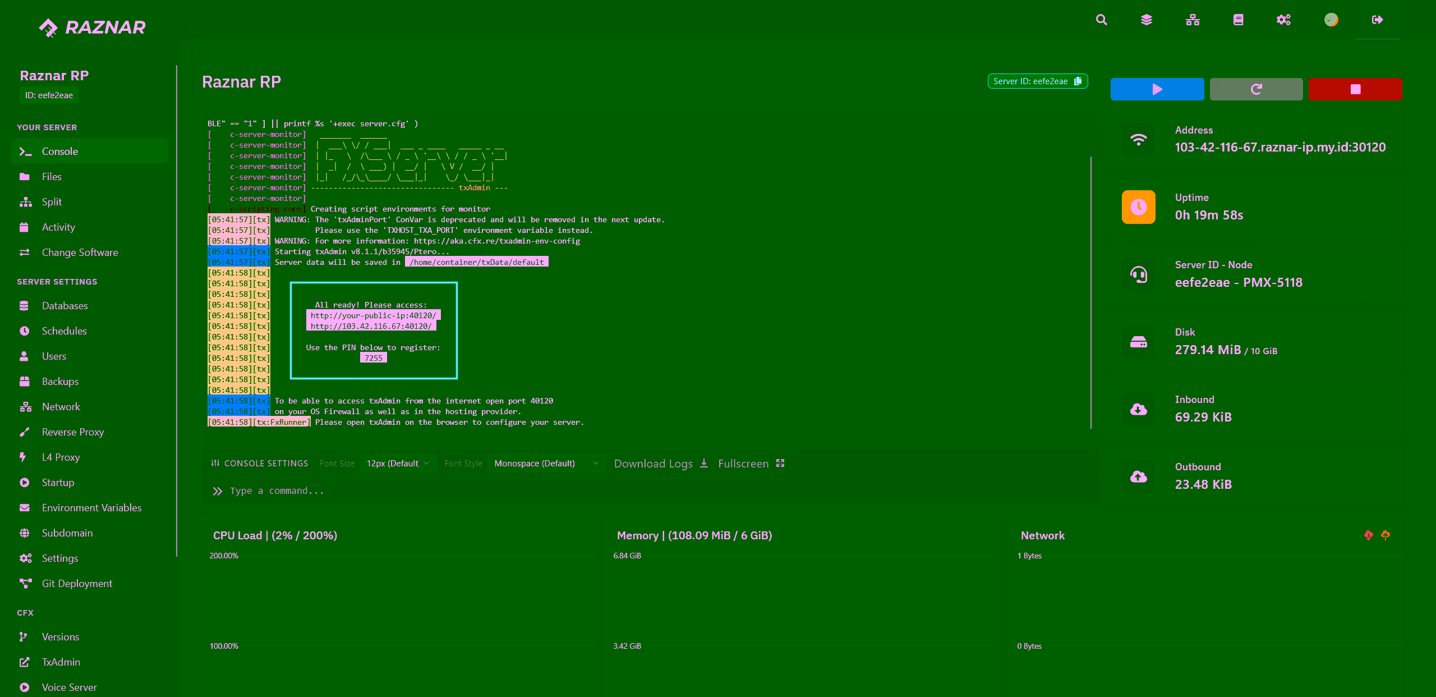Go to Network settings page
The height and width of the screenshot is (697, 1436).
pyautogui.click(x=90, y=407)
